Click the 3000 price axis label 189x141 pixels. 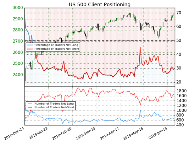pyautogui.click(x=18, y=8)
